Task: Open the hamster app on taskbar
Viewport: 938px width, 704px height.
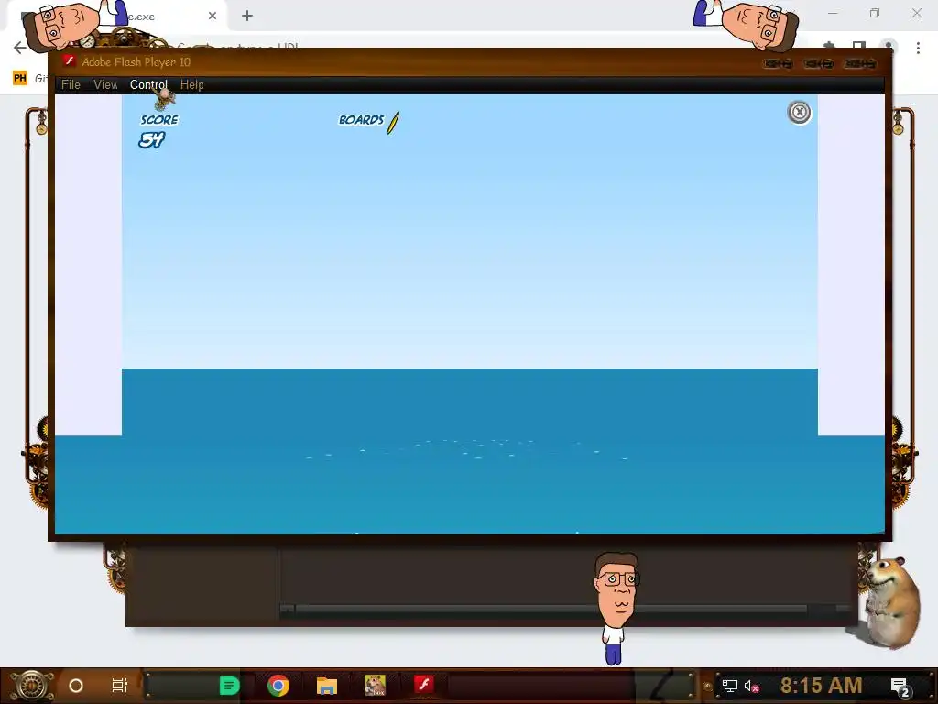Action: (x=375, y=686)
